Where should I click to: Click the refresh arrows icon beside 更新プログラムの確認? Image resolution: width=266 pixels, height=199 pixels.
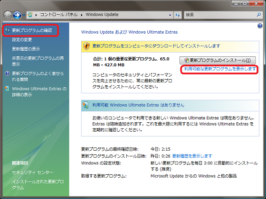(7, 30)
